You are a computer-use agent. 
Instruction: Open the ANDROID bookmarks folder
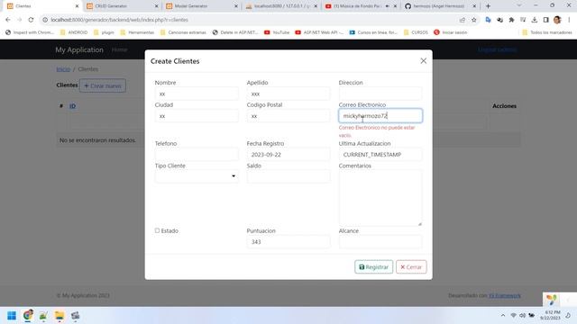74,32
